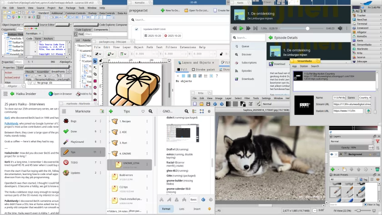Delete Krita layer using trash icon
This screenshot has height=215, width=382.
377,169
